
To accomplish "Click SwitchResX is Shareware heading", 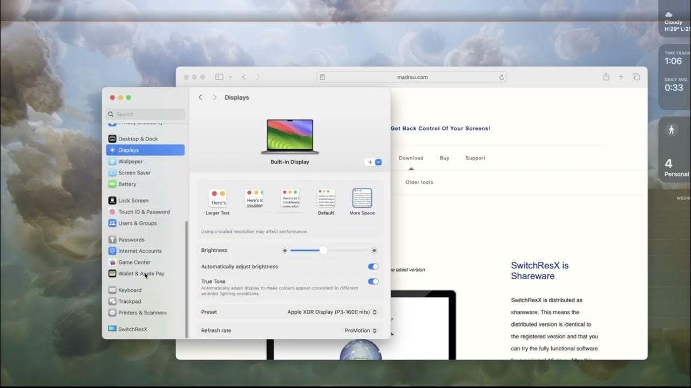I will pyautogui.click(x=540, y=271).
